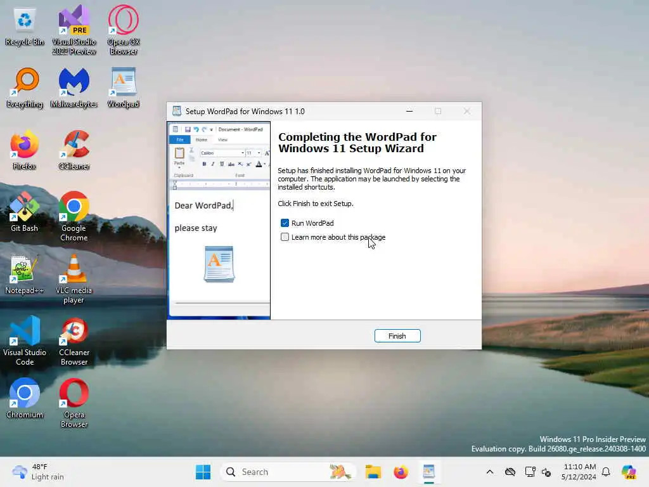This screenshot has width=649, height=487.
Task: Select the Notepad++ desktop shortcut
Action: 25,275
